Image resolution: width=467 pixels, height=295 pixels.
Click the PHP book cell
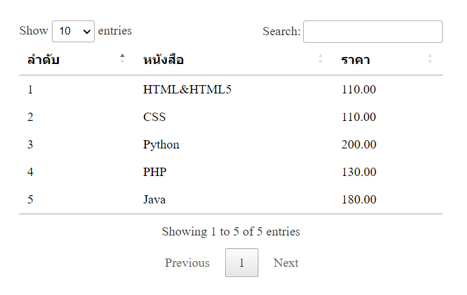[155, 172]
